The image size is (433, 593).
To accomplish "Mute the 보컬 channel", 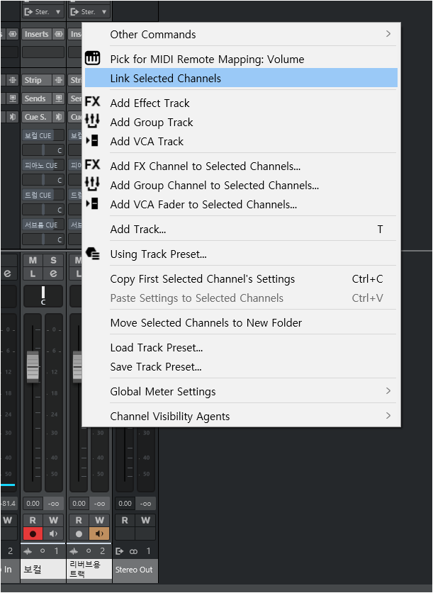I will click(33, 261).
